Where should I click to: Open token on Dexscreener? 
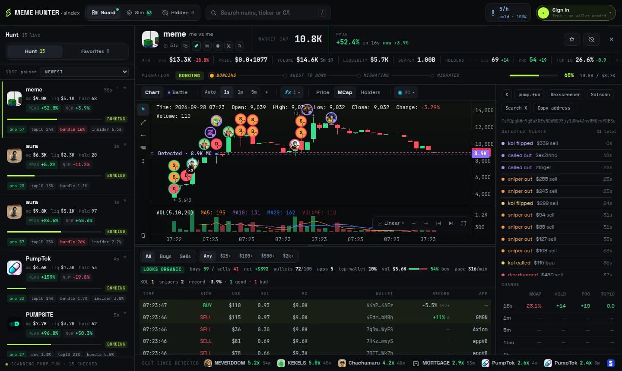pos(565,94)
